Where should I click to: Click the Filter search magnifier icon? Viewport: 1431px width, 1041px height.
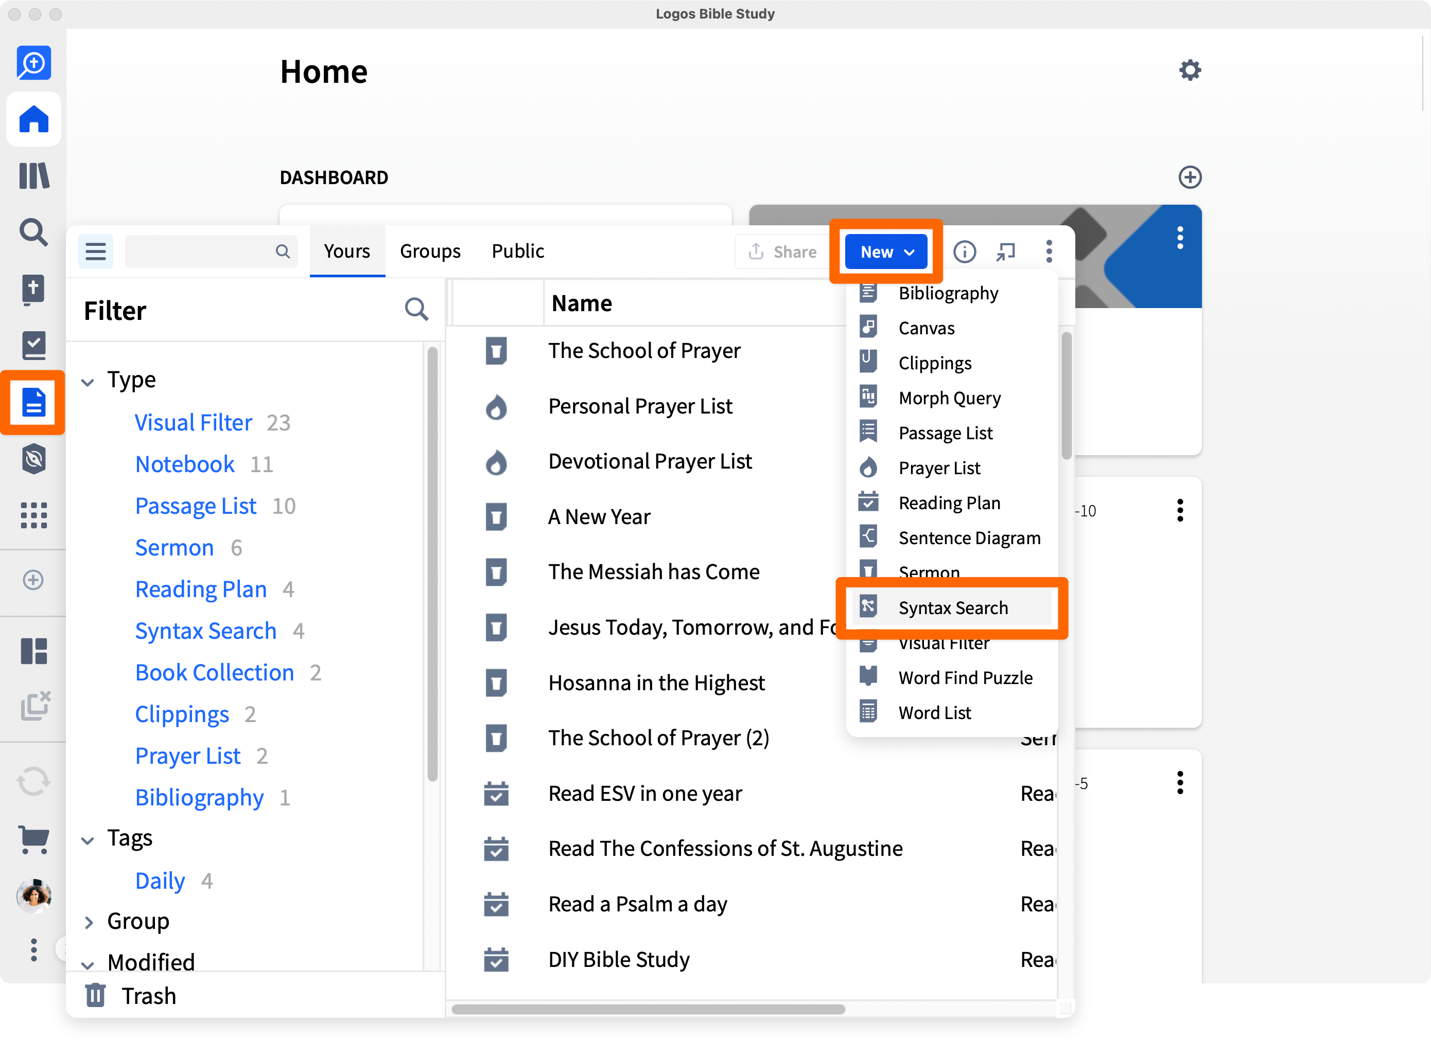coord(416,310)
